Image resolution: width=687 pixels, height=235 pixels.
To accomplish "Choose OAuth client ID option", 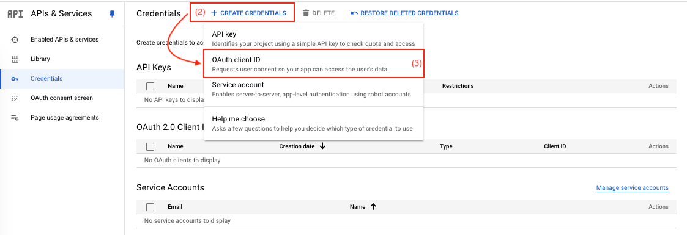I will pos(314,63).
